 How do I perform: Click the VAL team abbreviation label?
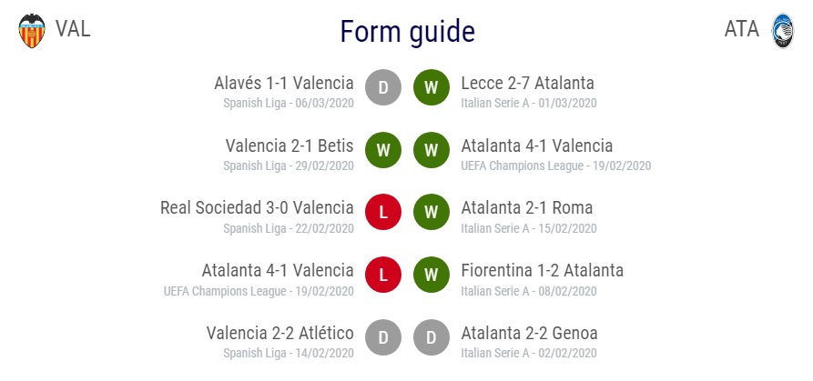pos(73,28)
